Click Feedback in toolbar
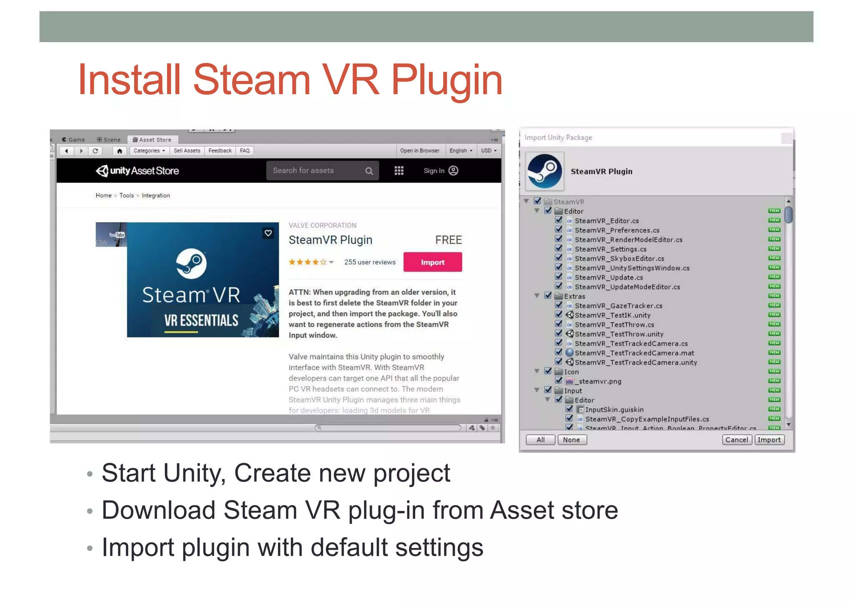The height and width of the screenshot is (603, 853). coord(220,151)
